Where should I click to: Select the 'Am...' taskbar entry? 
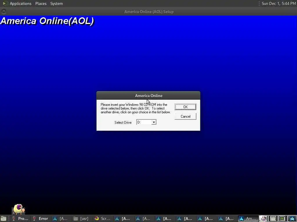[x=248, y=219]
